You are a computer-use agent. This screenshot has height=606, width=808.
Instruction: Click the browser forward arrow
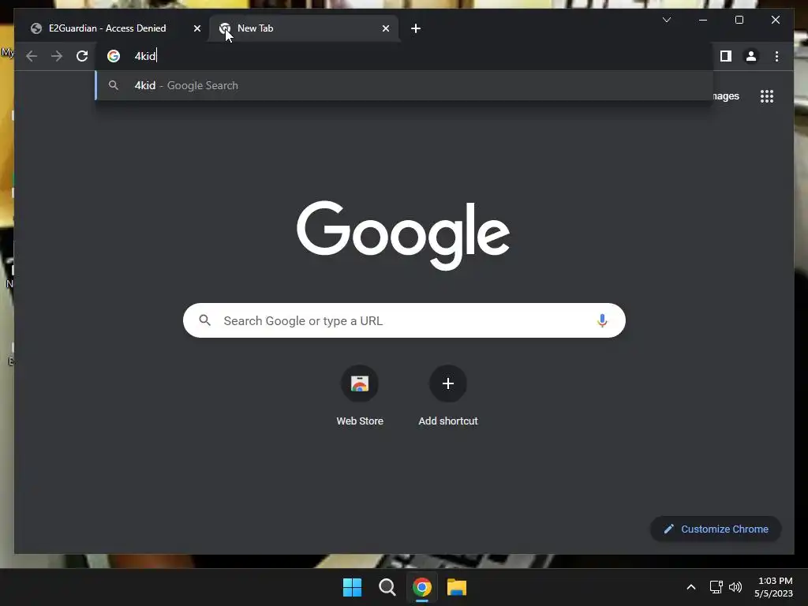point(57,56)
